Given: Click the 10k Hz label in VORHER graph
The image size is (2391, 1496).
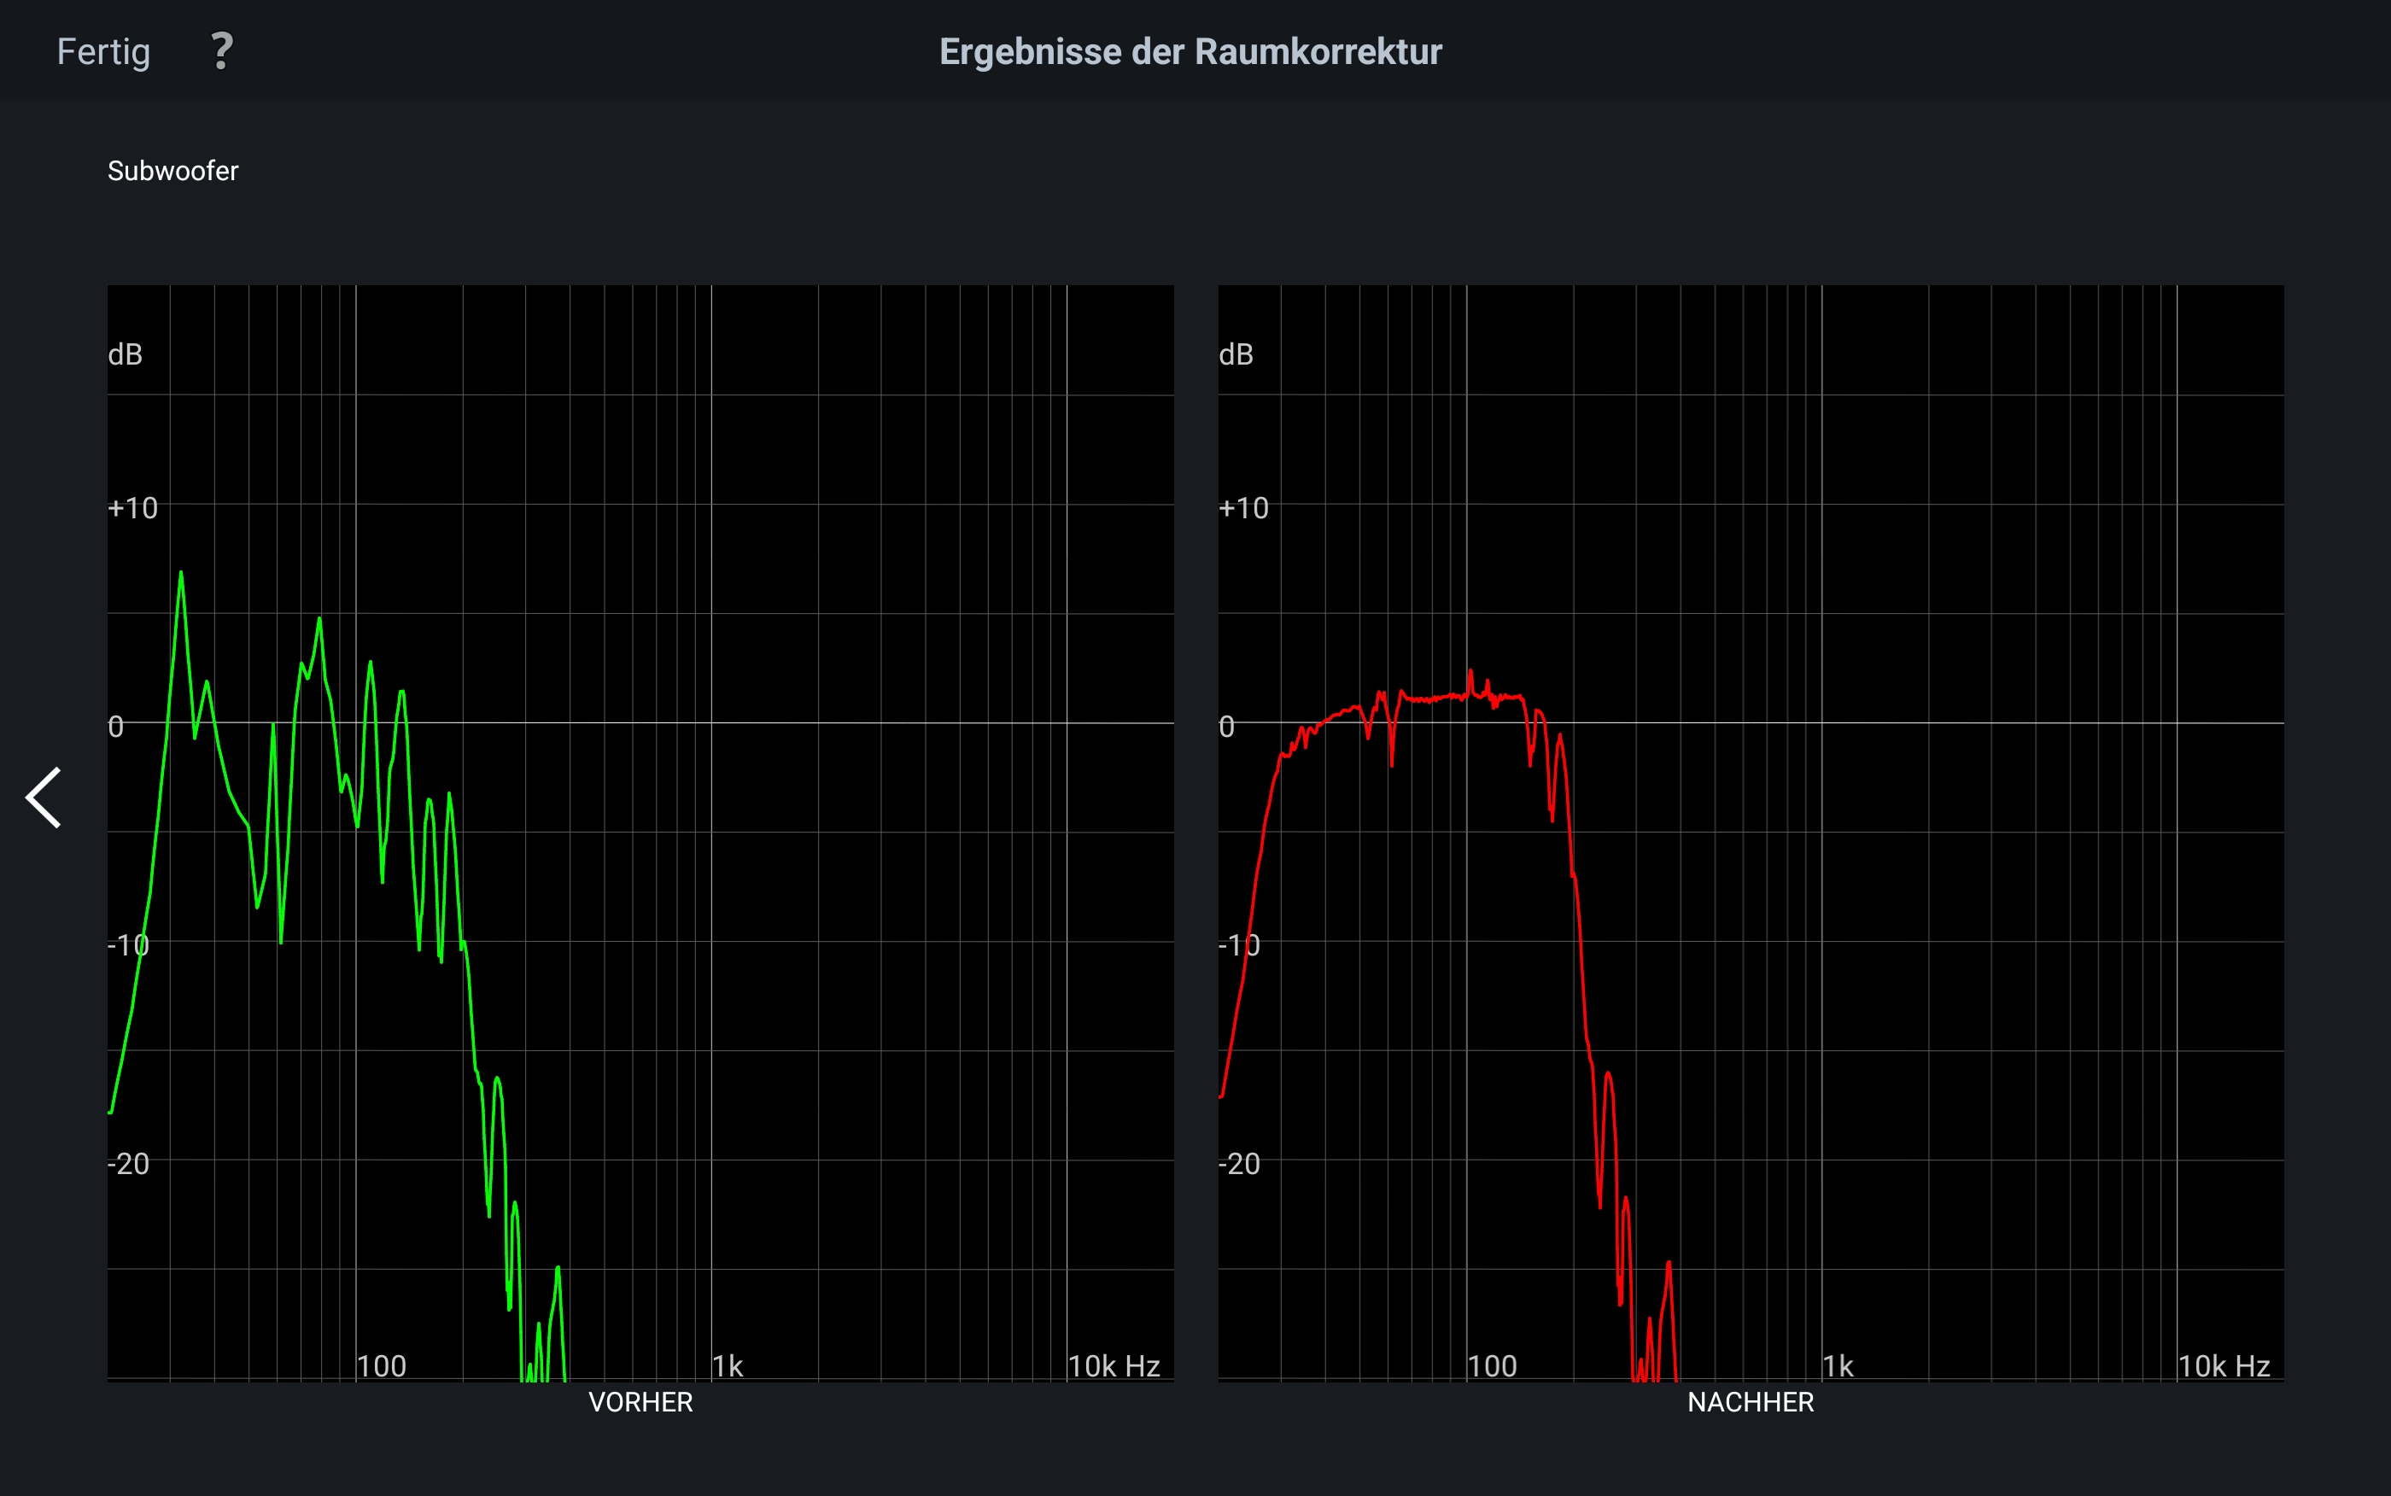Looking at the screenshot, I should click(1114, 1366).
